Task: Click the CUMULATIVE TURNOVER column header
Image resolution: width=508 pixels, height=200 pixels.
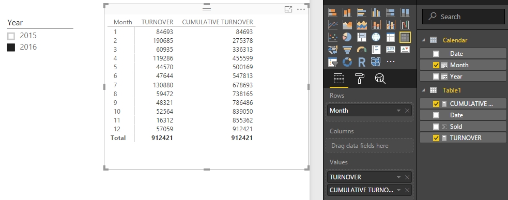Action: [x=218, y=22]
